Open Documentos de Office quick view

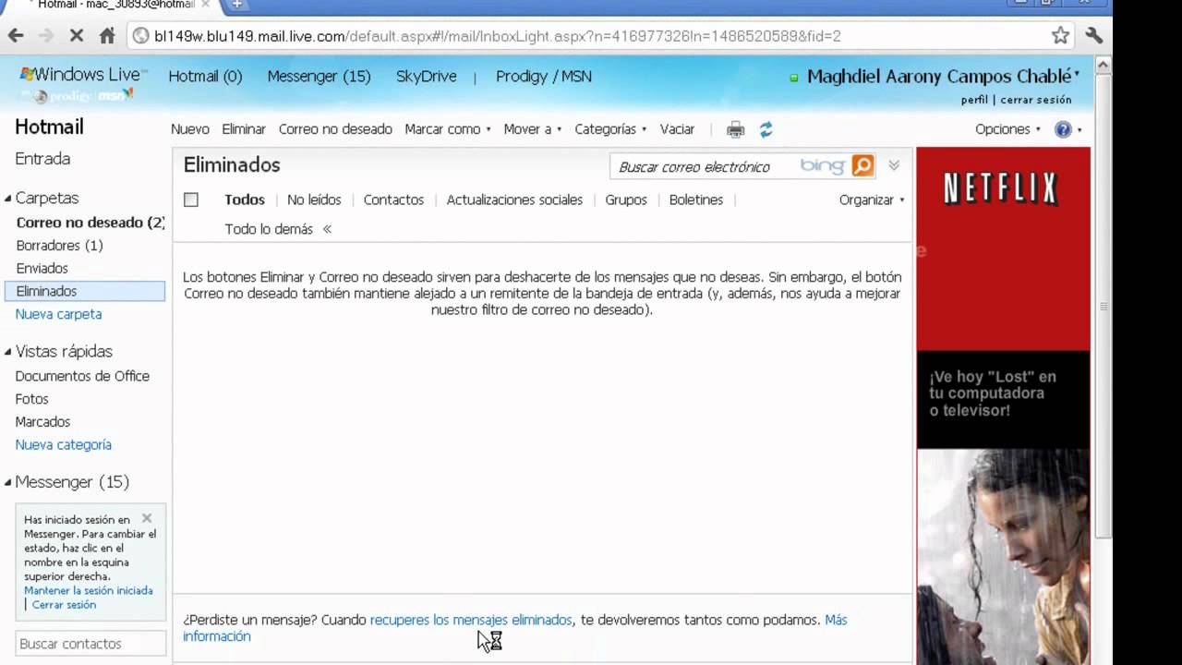82,376
